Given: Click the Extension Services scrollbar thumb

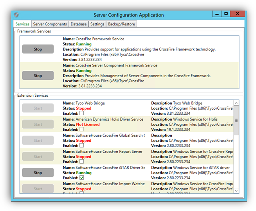Looking at the screenshot, I should 236,120.
